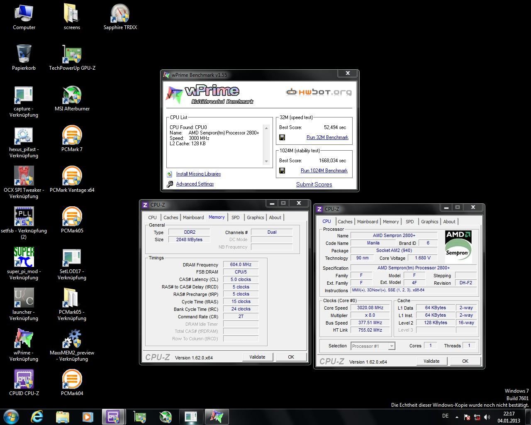
Task: Open Graphics tab in right CPU-Z window
Action: click(430, 222)
